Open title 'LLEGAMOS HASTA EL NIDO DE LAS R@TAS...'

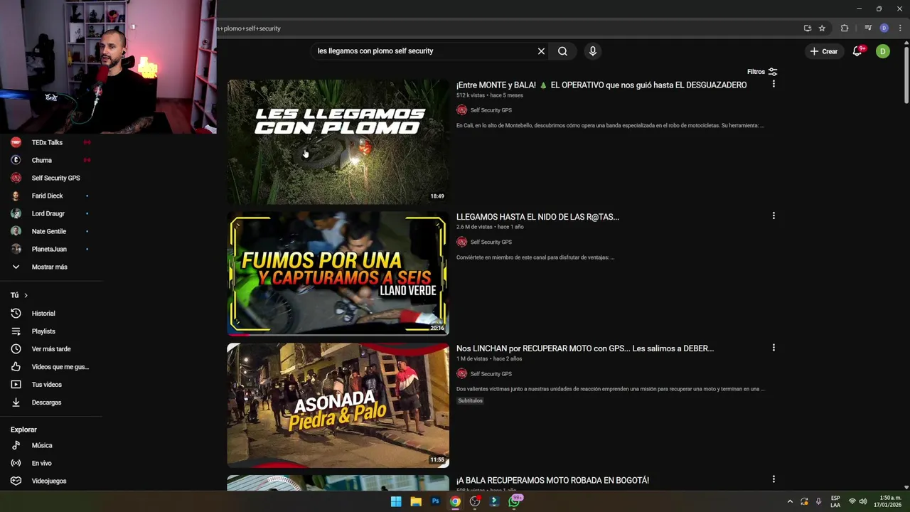click(537, 217)
